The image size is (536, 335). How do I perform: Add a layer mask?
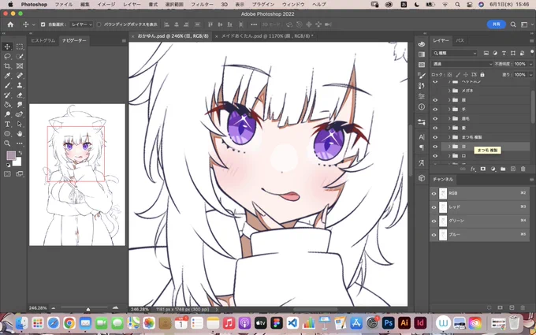(482, 169)
